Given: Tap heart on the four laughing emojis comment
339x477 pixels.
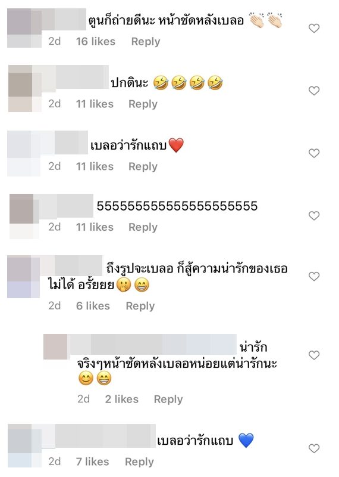Looking at the screenshot, I should 314,91.
